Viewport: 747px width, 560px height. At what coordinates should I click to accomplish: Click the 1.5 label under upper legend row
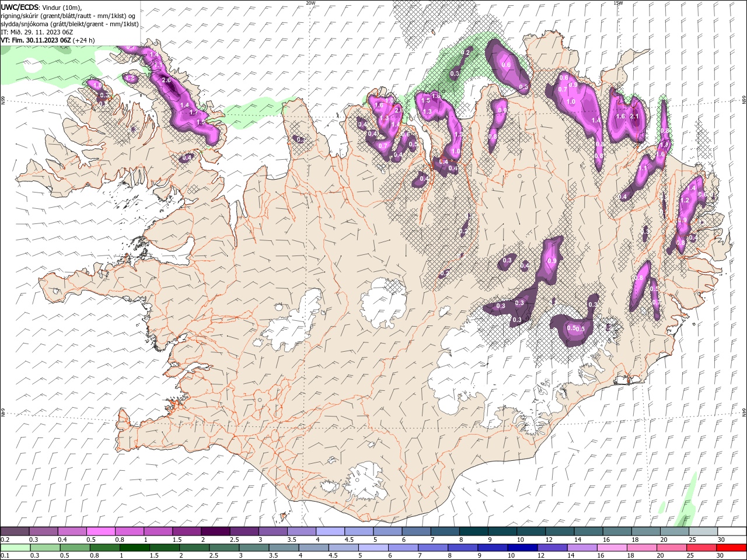(x=177, y=540)
